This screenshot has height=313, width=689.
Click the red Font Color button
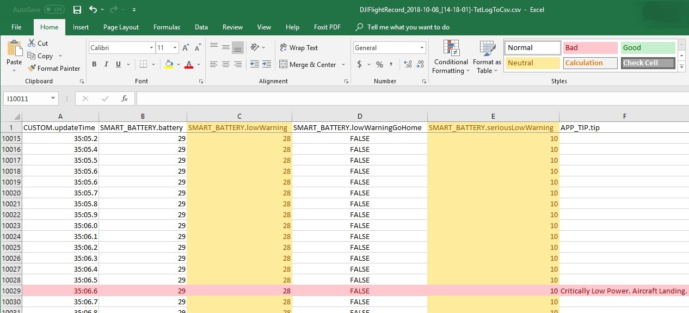pyautogui.click(x=189, y=64)
